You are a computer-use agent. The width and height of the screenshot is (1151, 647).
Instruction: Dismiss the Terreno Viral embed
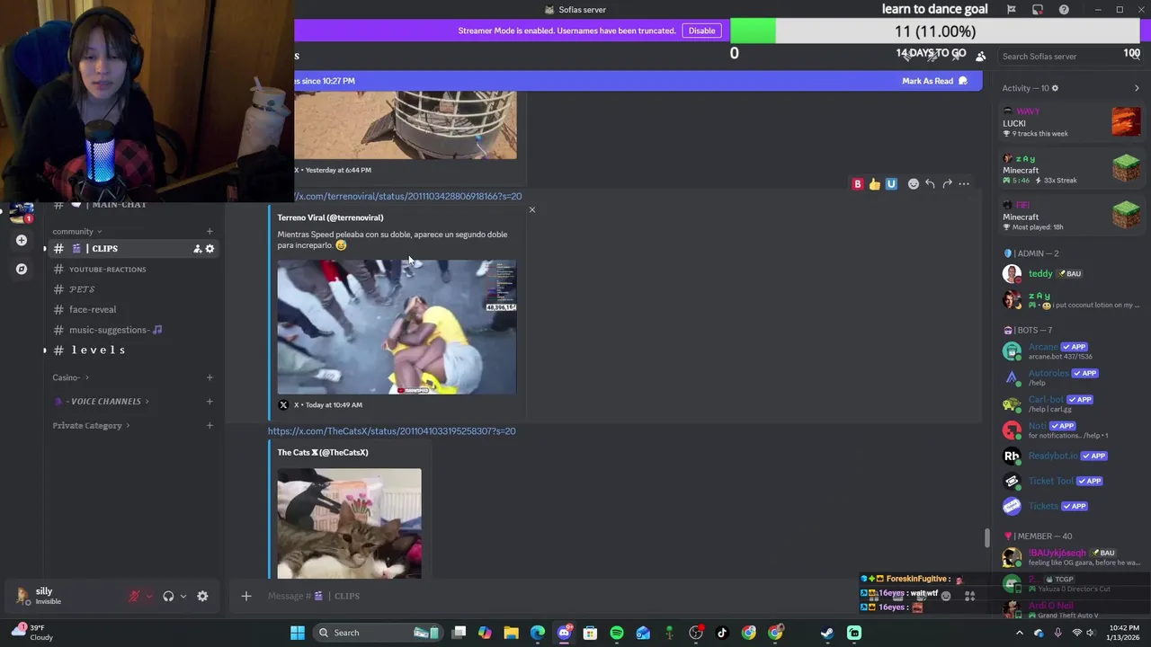(531, 210)
